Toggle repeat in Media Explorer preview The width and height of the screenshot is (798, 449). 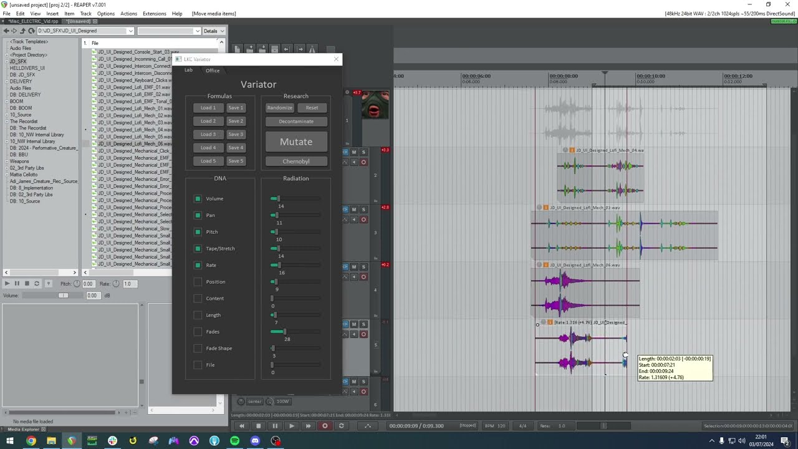click(37, 284)
